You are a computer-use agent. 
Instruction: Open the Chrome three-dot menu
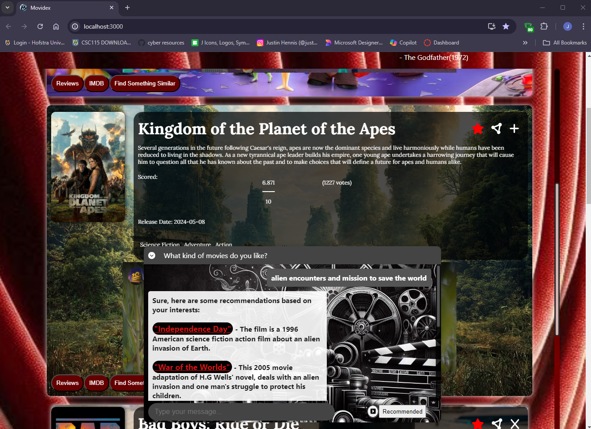pos(583,26)
